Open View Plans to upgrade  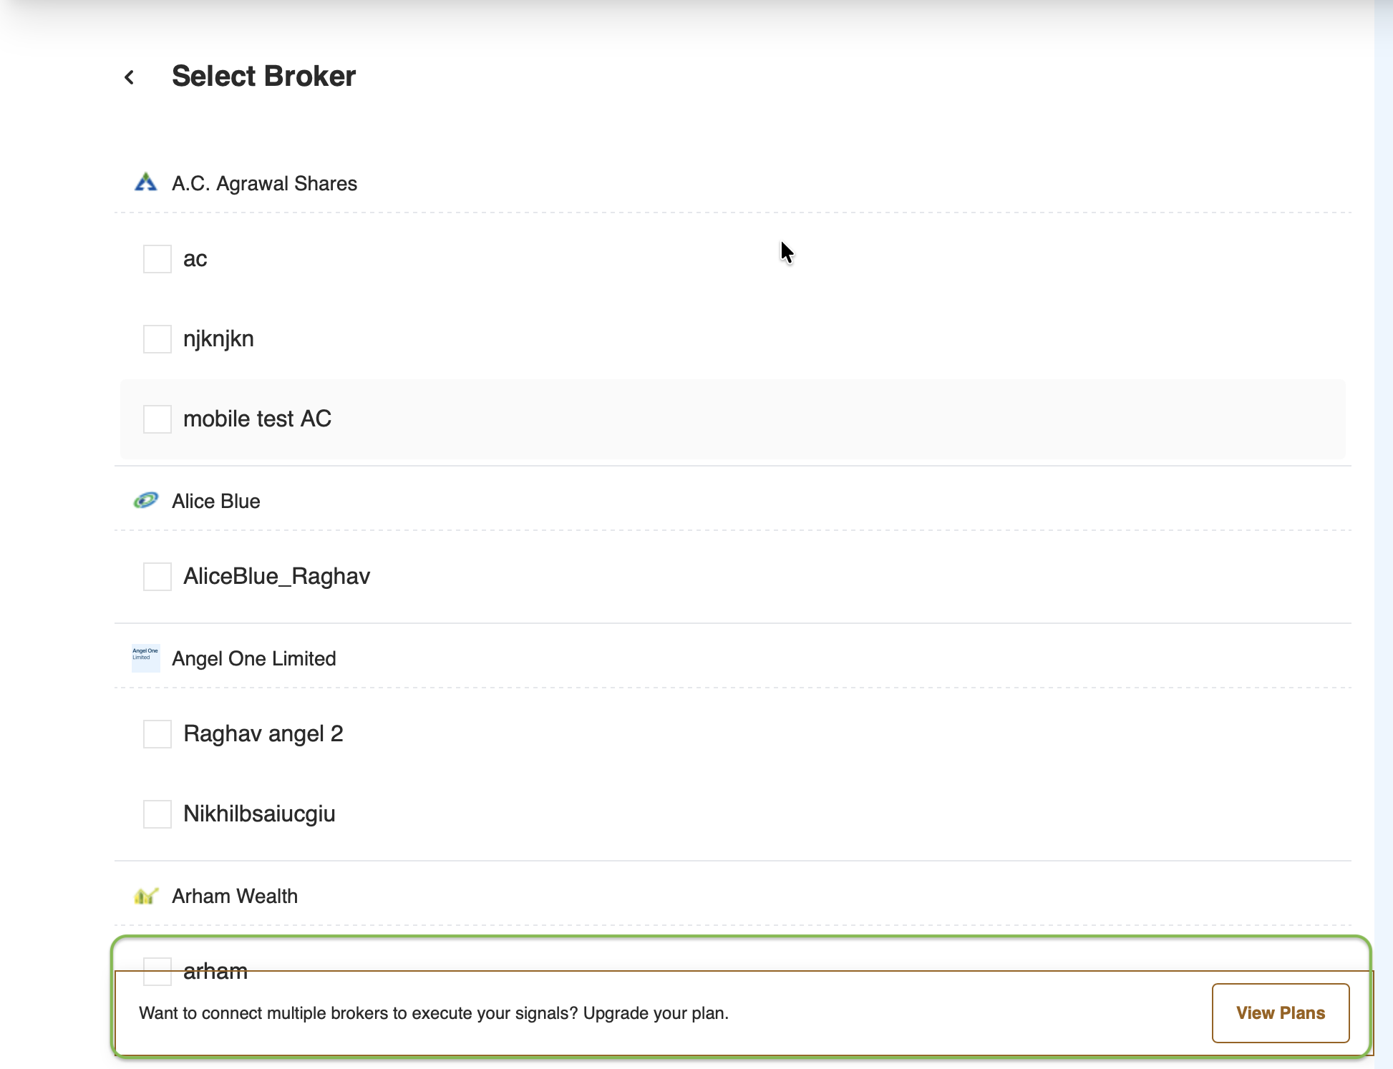point(1280,1013)
